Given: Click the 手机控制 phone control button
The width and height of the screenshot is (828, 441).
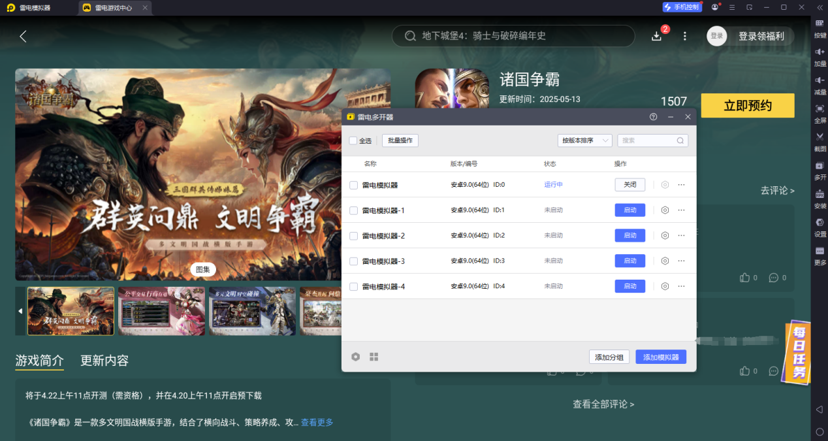Looking at the screenshot, I should (x=682, y=7).
